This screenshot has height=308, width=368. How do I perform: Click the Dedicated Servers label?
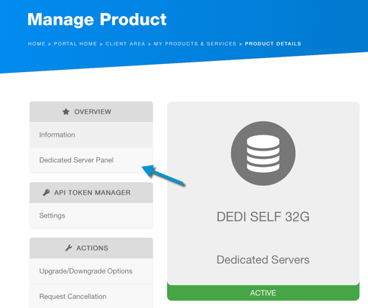[x=263, y=259]
